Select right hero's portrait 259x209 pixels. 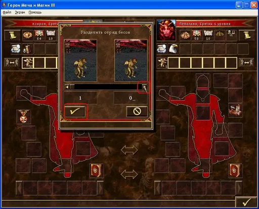pos(166,30)
